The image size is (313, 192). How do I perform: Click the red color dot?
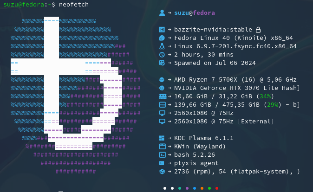(217, 188)
